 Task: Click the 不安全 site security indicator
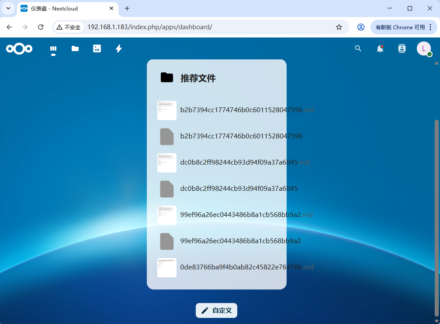pos(69,27)
